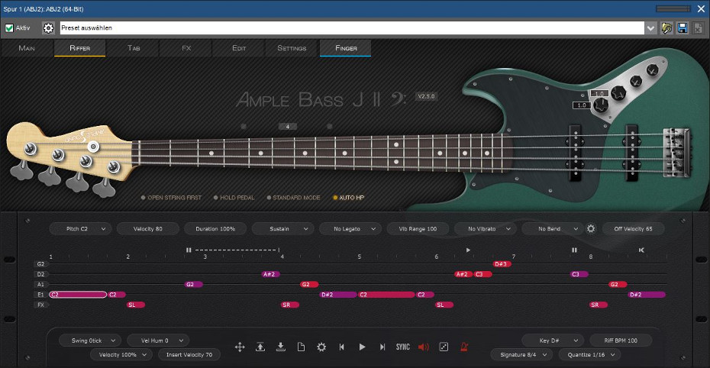
Task: Open the Quantize 1/16 dropdown
Action: pos(589,354)
